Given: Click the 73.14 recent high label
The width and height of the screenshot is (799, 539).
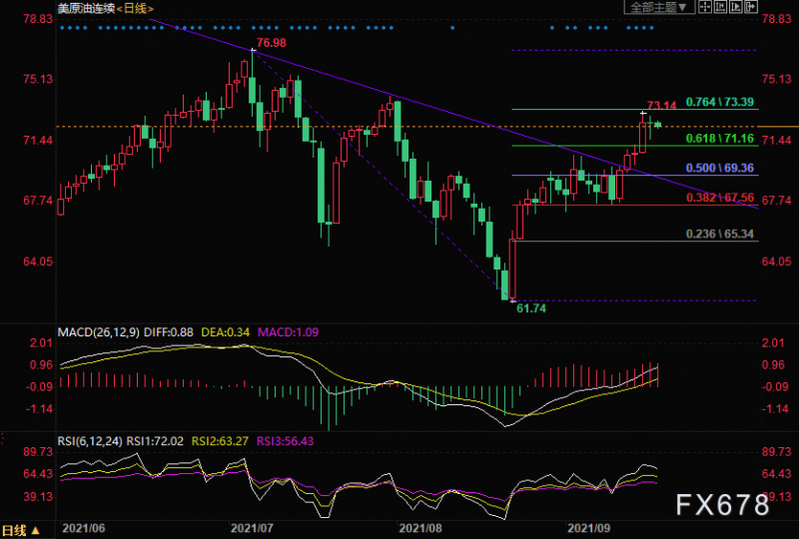Looking at the screenshot, I should pos(661,106).
